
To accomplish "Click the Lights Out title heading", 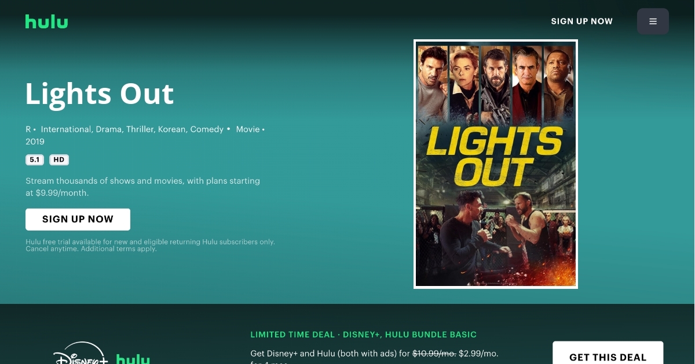I will point(100,94).
